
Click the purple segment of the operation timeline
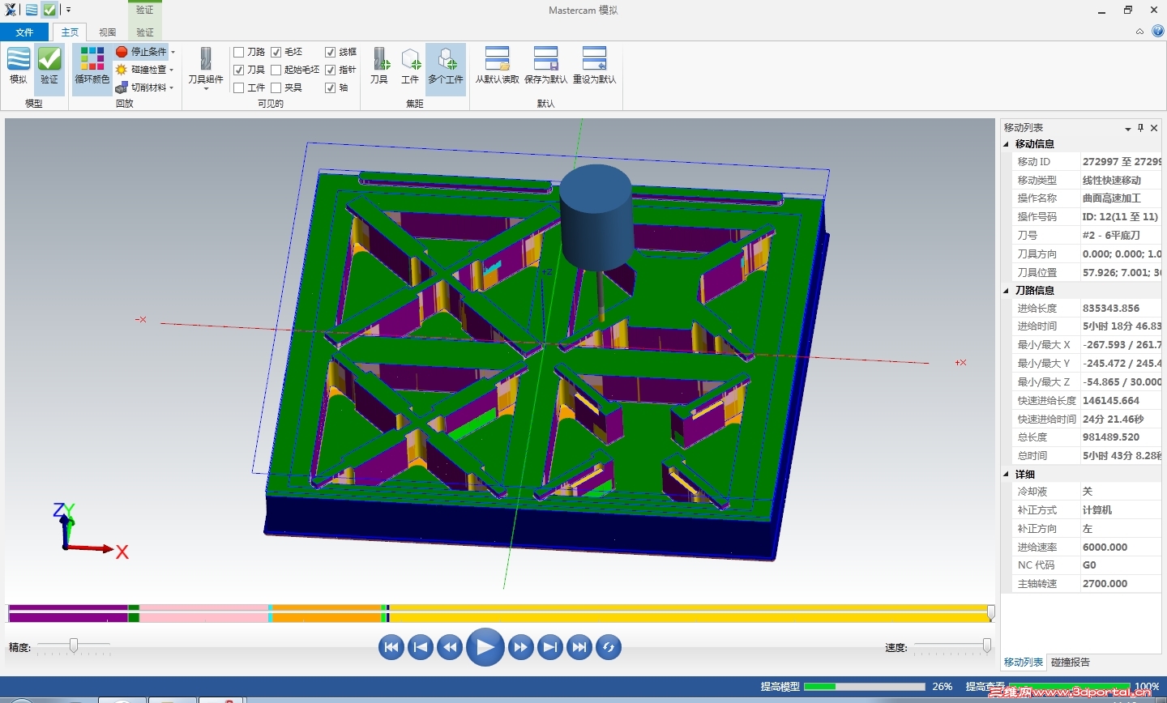coord(68,613)
